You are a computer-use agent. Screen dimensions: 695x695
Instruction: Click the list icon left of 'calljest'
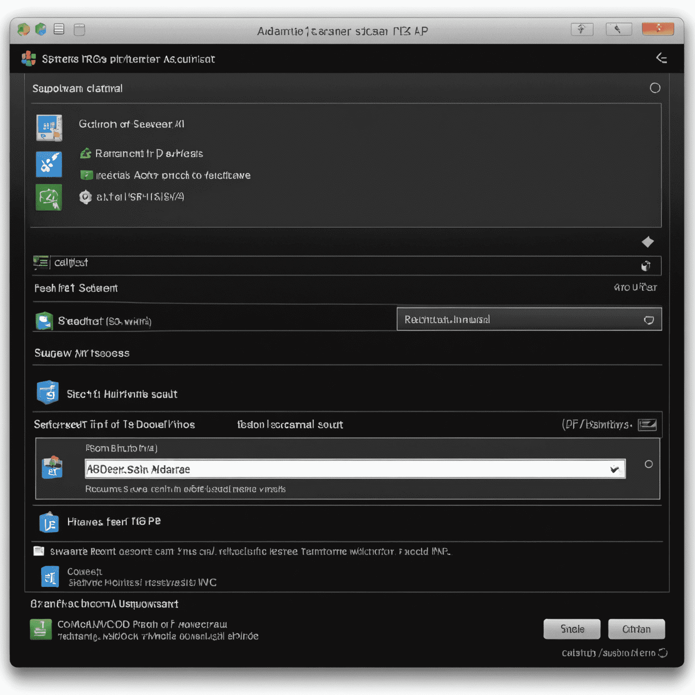pyautogui.click(x=41, y=262)
